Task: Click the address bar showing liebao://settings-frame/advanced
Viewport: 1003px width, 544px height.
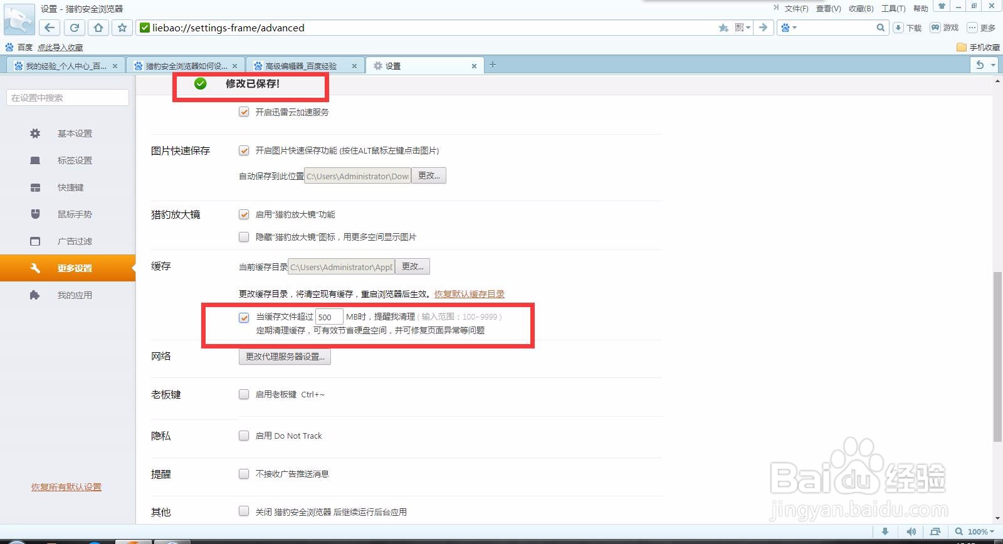Action: (426, 28)
